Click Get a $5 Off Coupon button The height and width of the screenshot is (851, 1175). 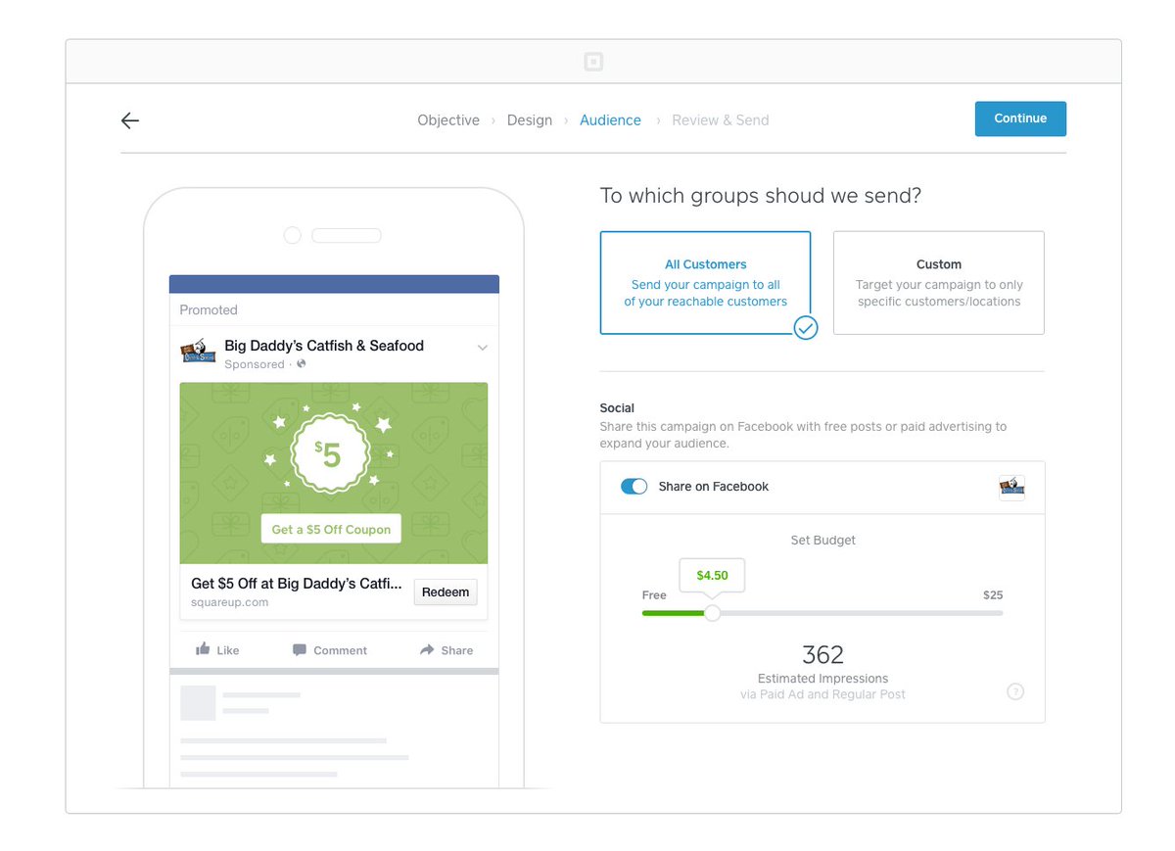point(331,529)
